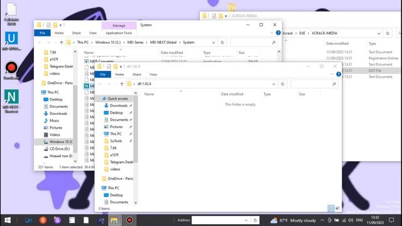Click Up arrow in dll 1.92.6 window
Screen dimensions: 402x226
(x=122, y=84)
